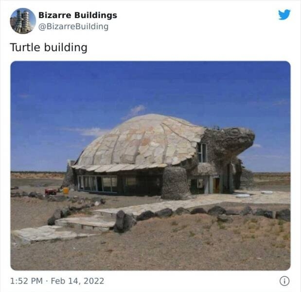The height and width of the screenshot is (292, 301).
Task: Open the 1:52 PM timestamp link
Action: 26,281
